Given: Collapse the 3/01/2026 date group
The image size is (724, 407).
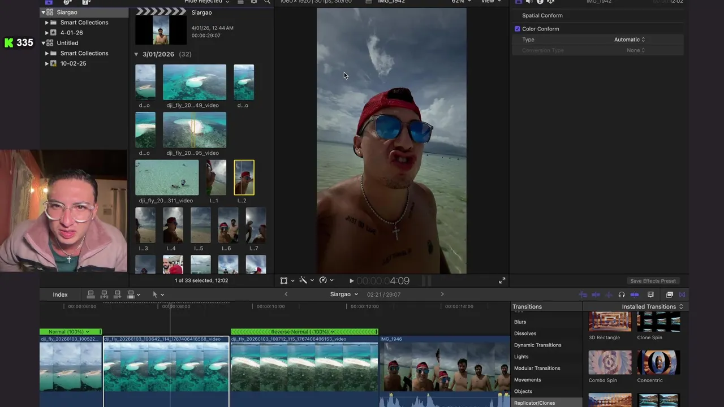Looking at the screenshot, I should click(x=136, y=54).
